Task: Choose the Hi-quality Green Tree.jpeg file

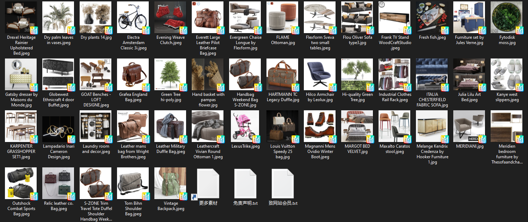Action: pos(357,74)
